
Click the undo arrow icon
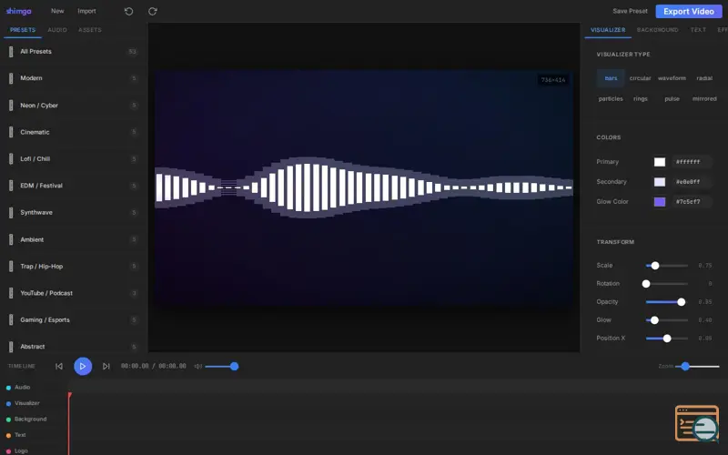[x=129, y=11]
